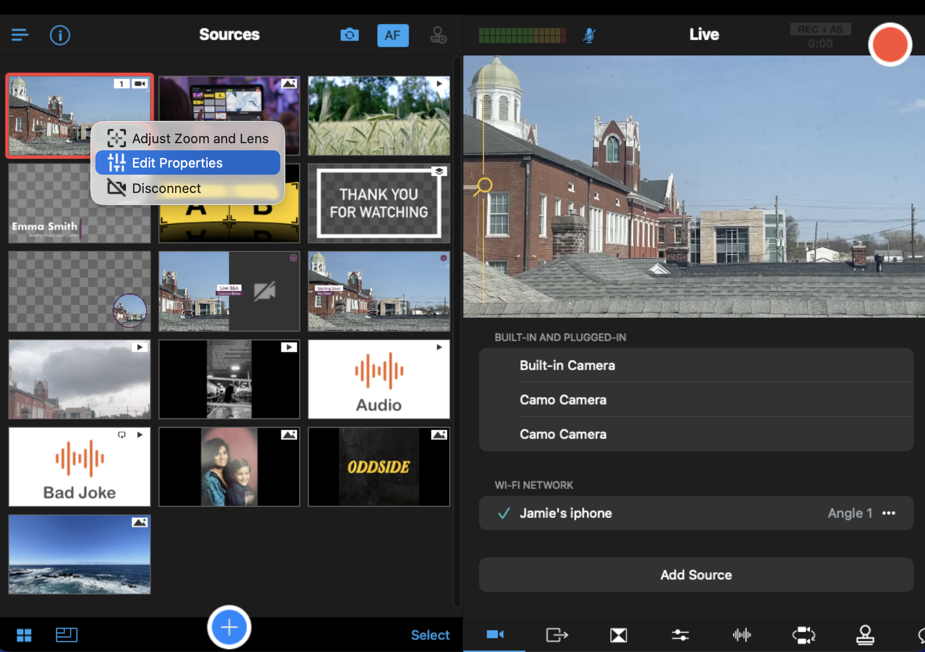Screen dimensions: 925x652
Task: Choose Adjust Zoom and Lens from context menu
Action: coord(188,138)
